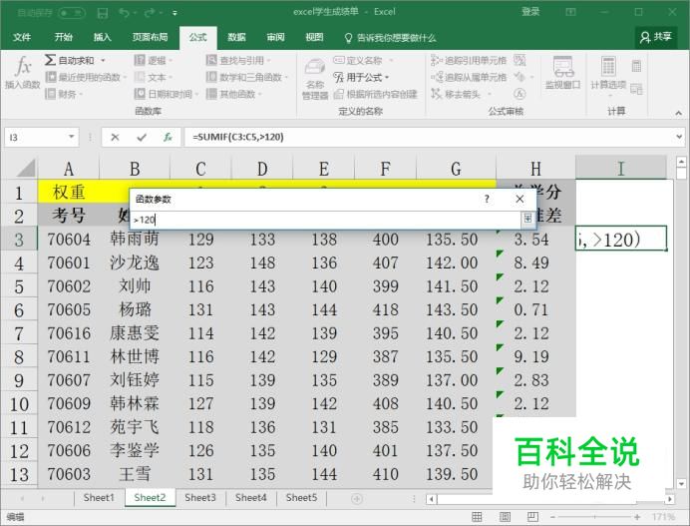Collapse the function arguments dialog range button

(x=527, y=218)
